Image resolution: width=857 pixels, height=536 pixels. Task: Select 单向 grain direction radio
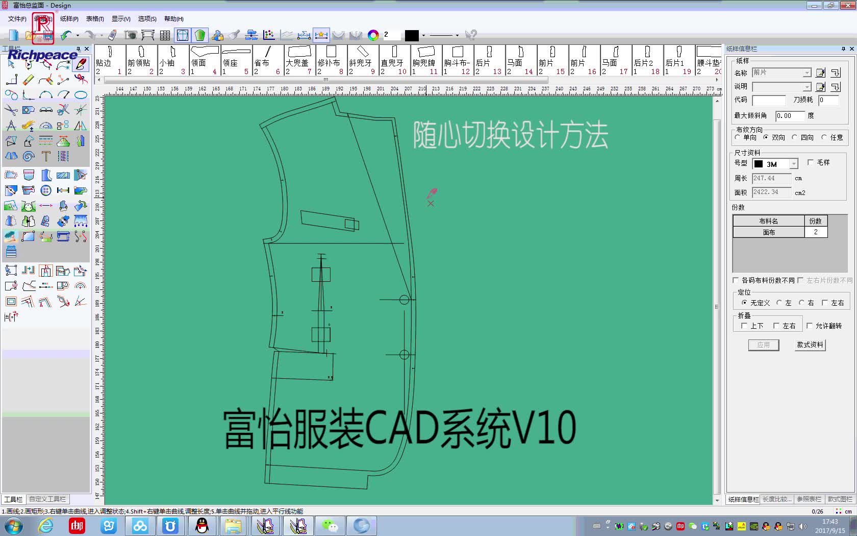[x=738, y=137]
